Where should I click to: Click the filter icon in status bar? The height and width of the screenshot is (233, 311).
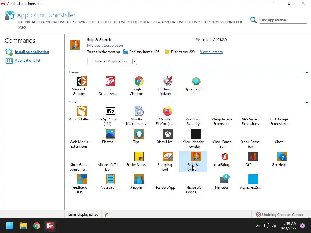tap(106, 214)
